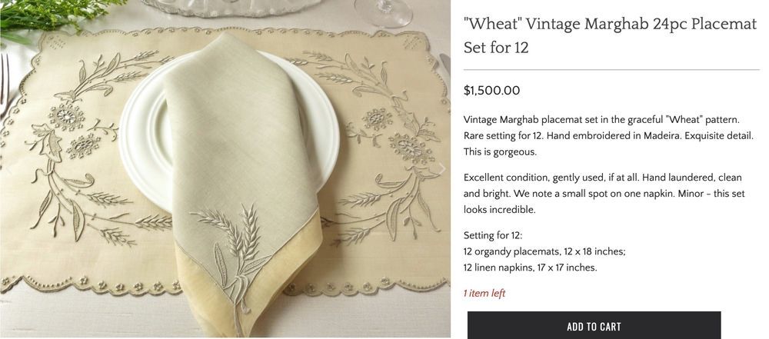Click the red "1 item left" notice

coord(484,293)
